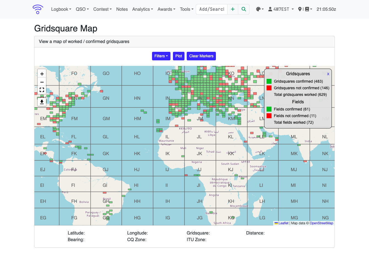Close the Gridsquares legend with x
Viewport: 369px width, 256px height.
[x=328, y=74]
